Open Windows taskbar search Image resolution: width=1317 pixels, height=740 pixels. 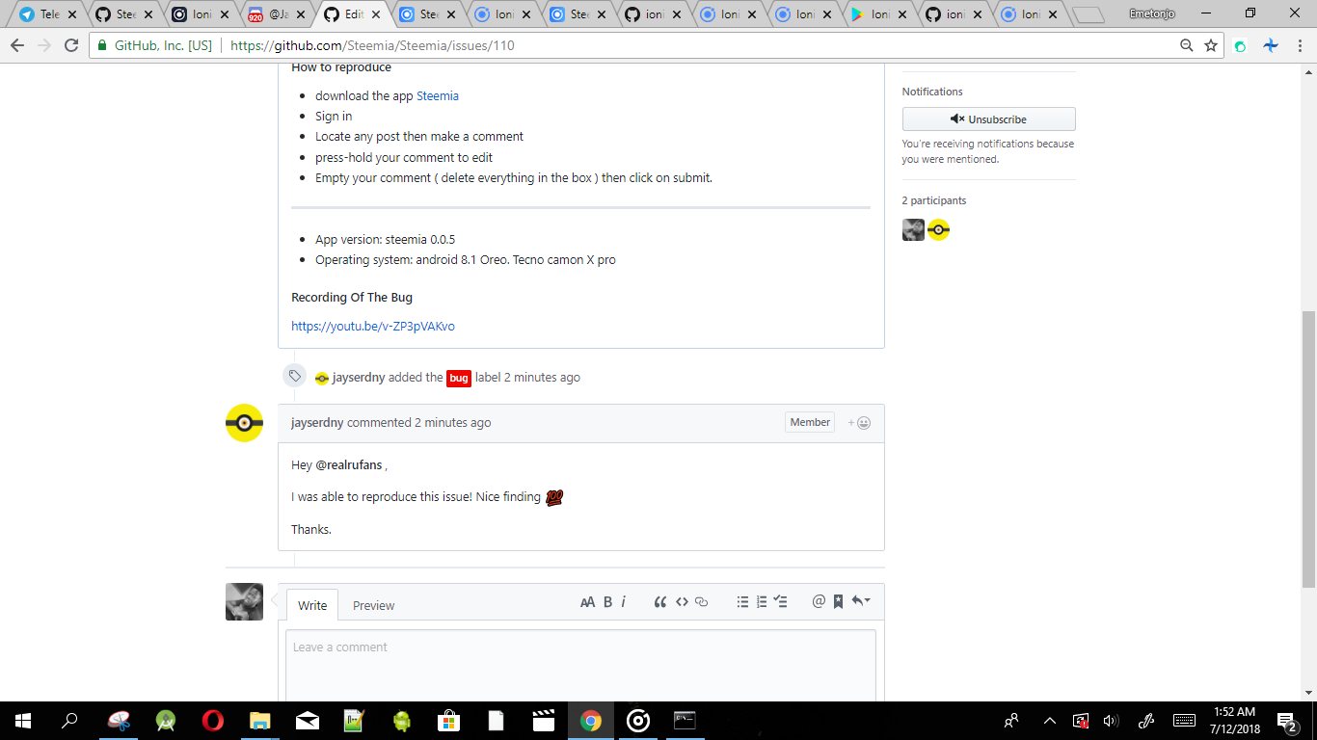coord(69,721)
